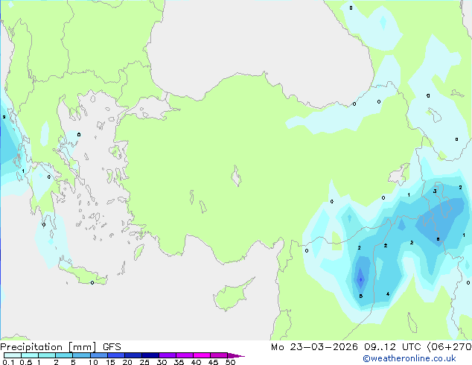Pick the 40–45 mm magenta legend swatch
The image size is (472, 365).
point(202,355)
